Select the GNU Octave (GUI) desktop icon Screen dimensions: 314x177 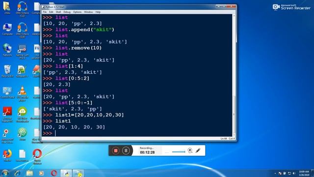click(x=22, y=30)
